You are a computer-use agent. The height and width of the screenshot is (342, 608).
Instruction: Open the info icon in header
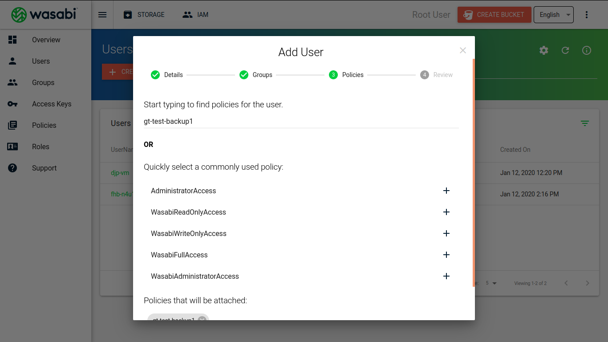point(587,50)
